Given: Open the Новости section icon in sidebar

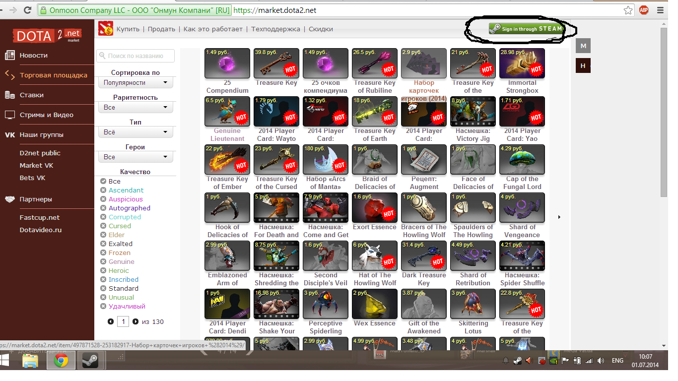Looking at the screenshot, I should (9, 55).
